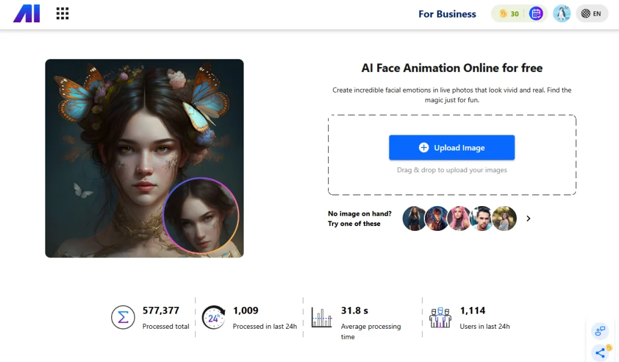Click the Upload Image button
The width and height of the screenshot is (619, 362).
pyautogui.click(x=452, y=147)
